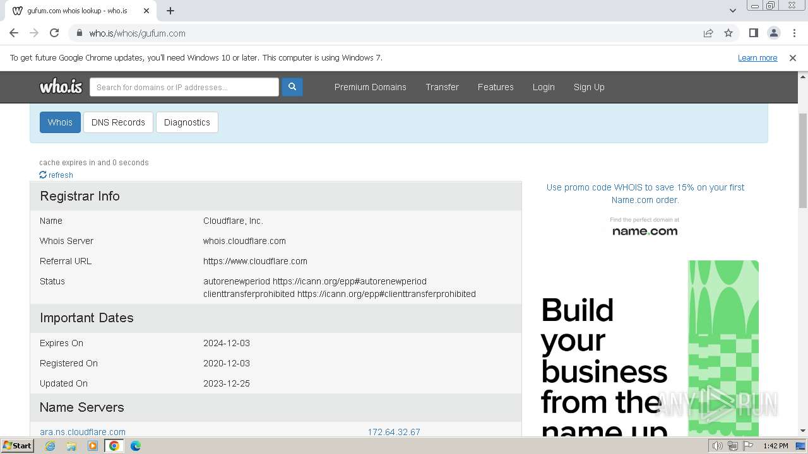Open the Action Center flag tray icon

[x=748, y=446]
